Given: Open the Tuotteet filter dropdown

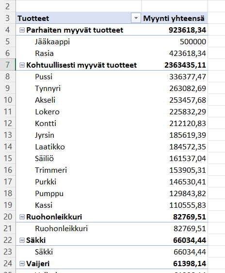Looking at the screenshot, I should coord(136,18).
